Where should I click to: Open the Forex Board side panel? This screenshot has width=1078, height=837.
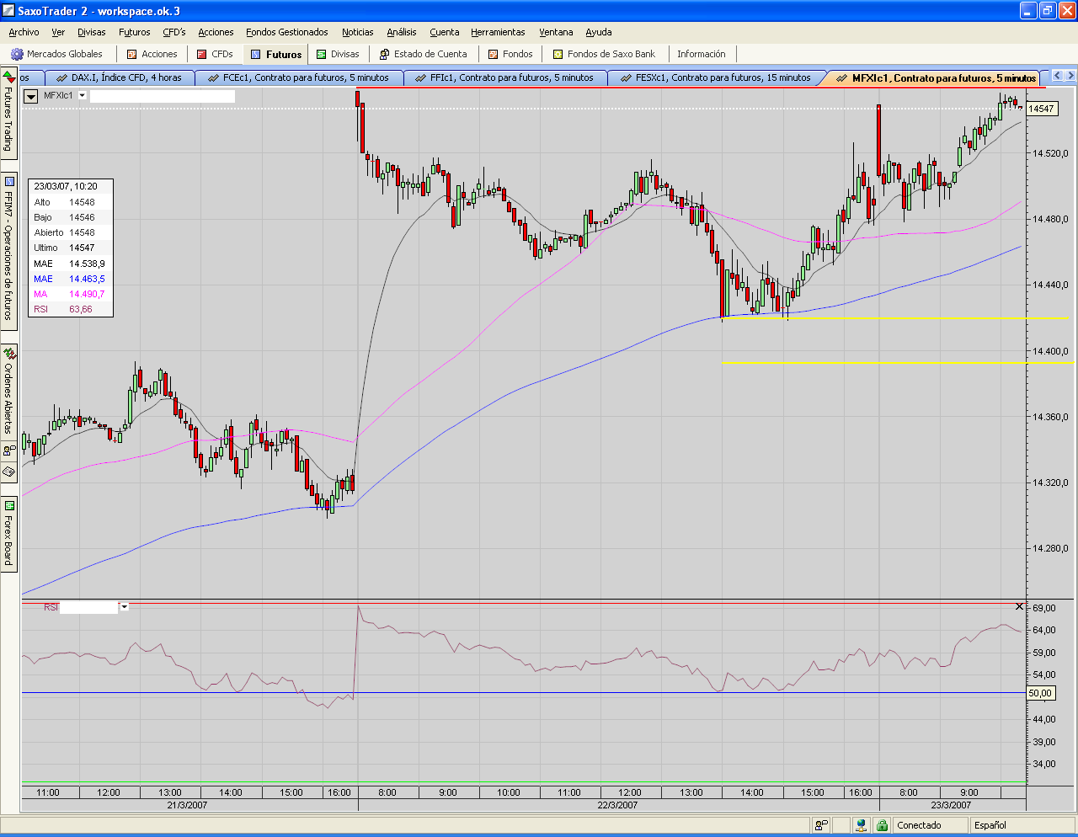click(x=8, y=534)
